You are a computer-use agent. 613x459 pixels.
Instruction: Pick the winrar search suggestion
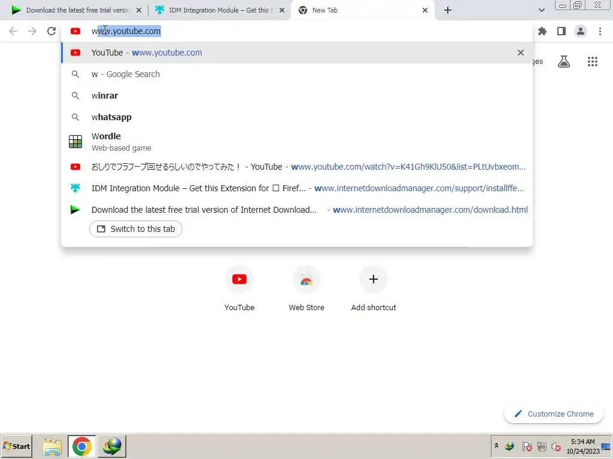click(x=297, y=96)
